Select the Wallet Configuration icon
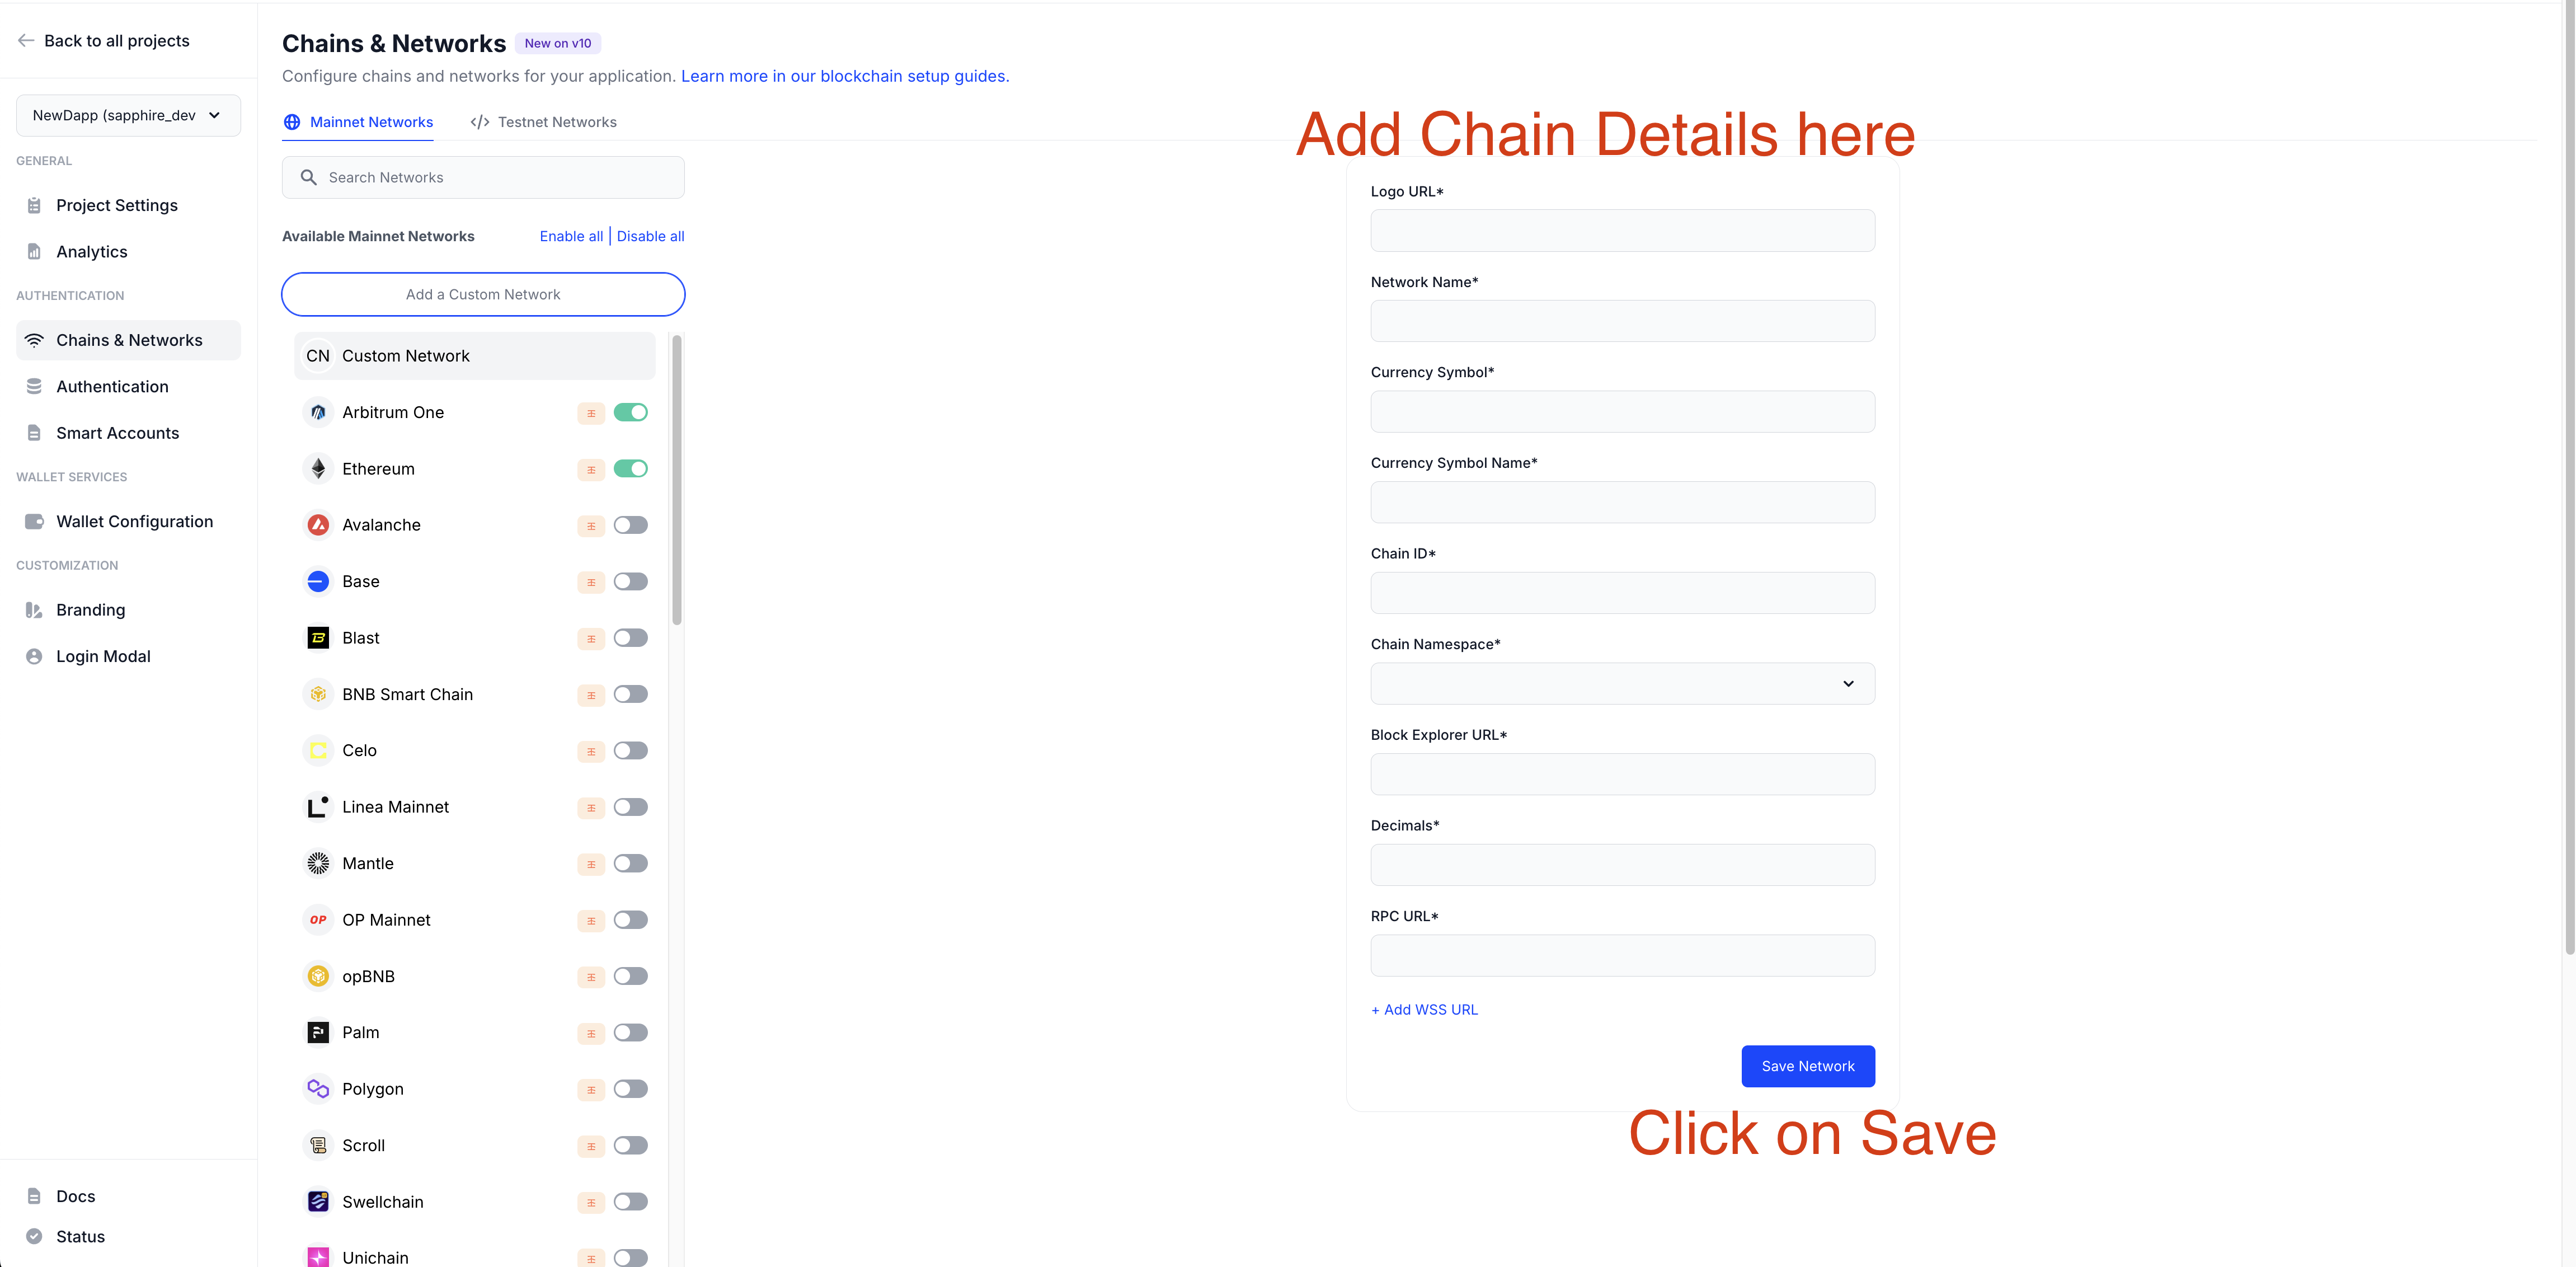Screen dimensions: 2576x1267 click(34, 521)
